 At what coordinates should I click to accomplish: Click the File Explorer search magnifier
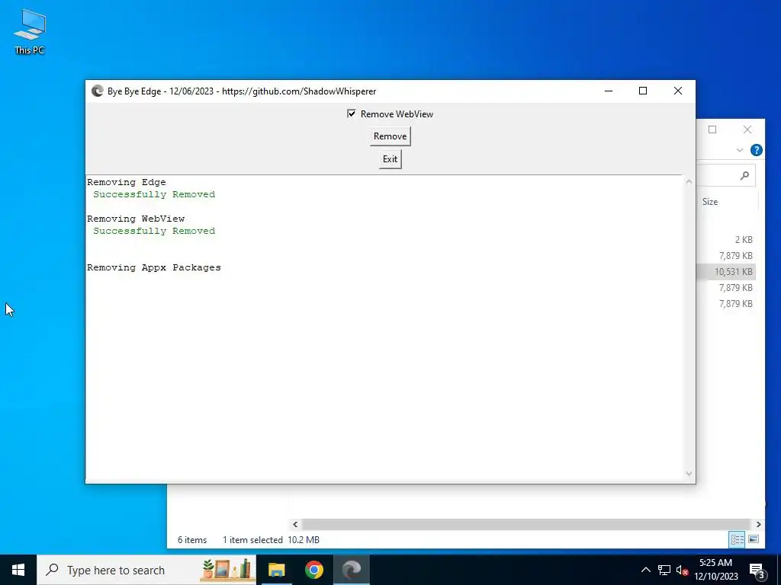[744, 176]
